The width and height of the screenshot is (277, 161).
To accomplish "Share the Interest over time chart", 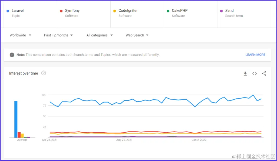I will (264, 73).
